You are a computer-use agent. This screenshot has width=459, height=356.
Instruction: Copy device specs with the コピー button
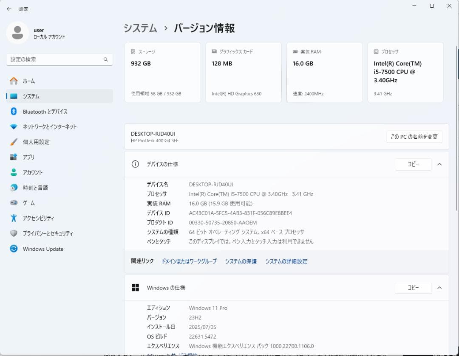pos(413,164)
